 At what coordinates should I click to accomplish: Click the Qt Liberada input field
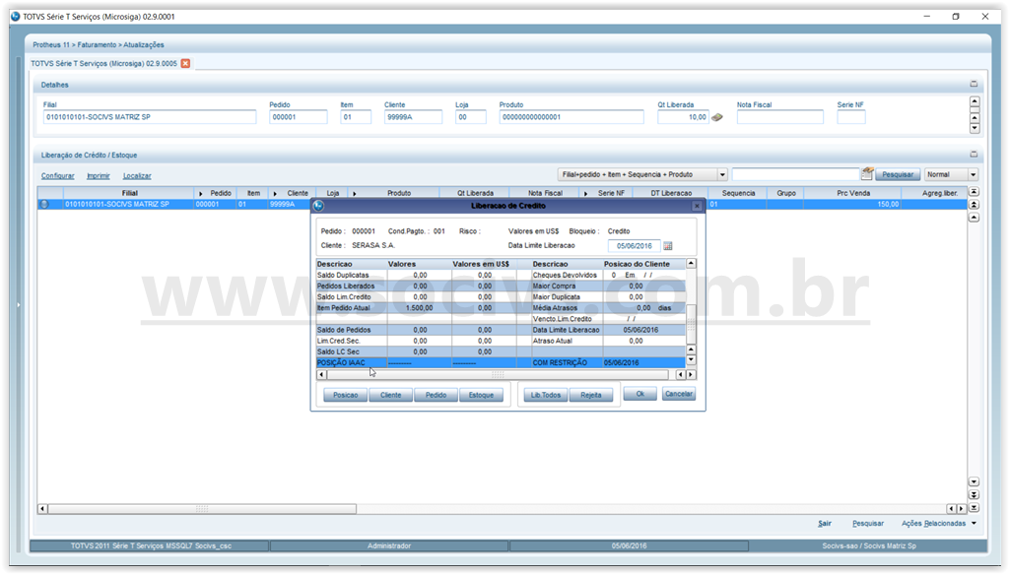pyautogui.click(x=684, y=117)
